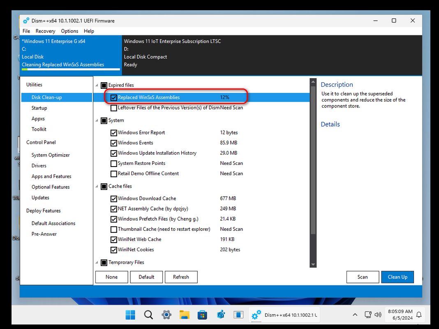Open Apps and Features page
439x329 pixels.
[51, 176]
